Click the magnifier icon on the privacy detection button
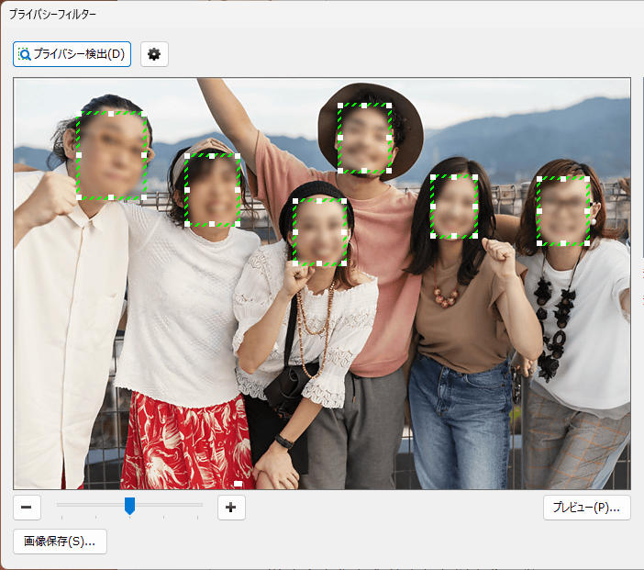Image resolution: width=644 pixels, height=570 pixels. (25, 54)
